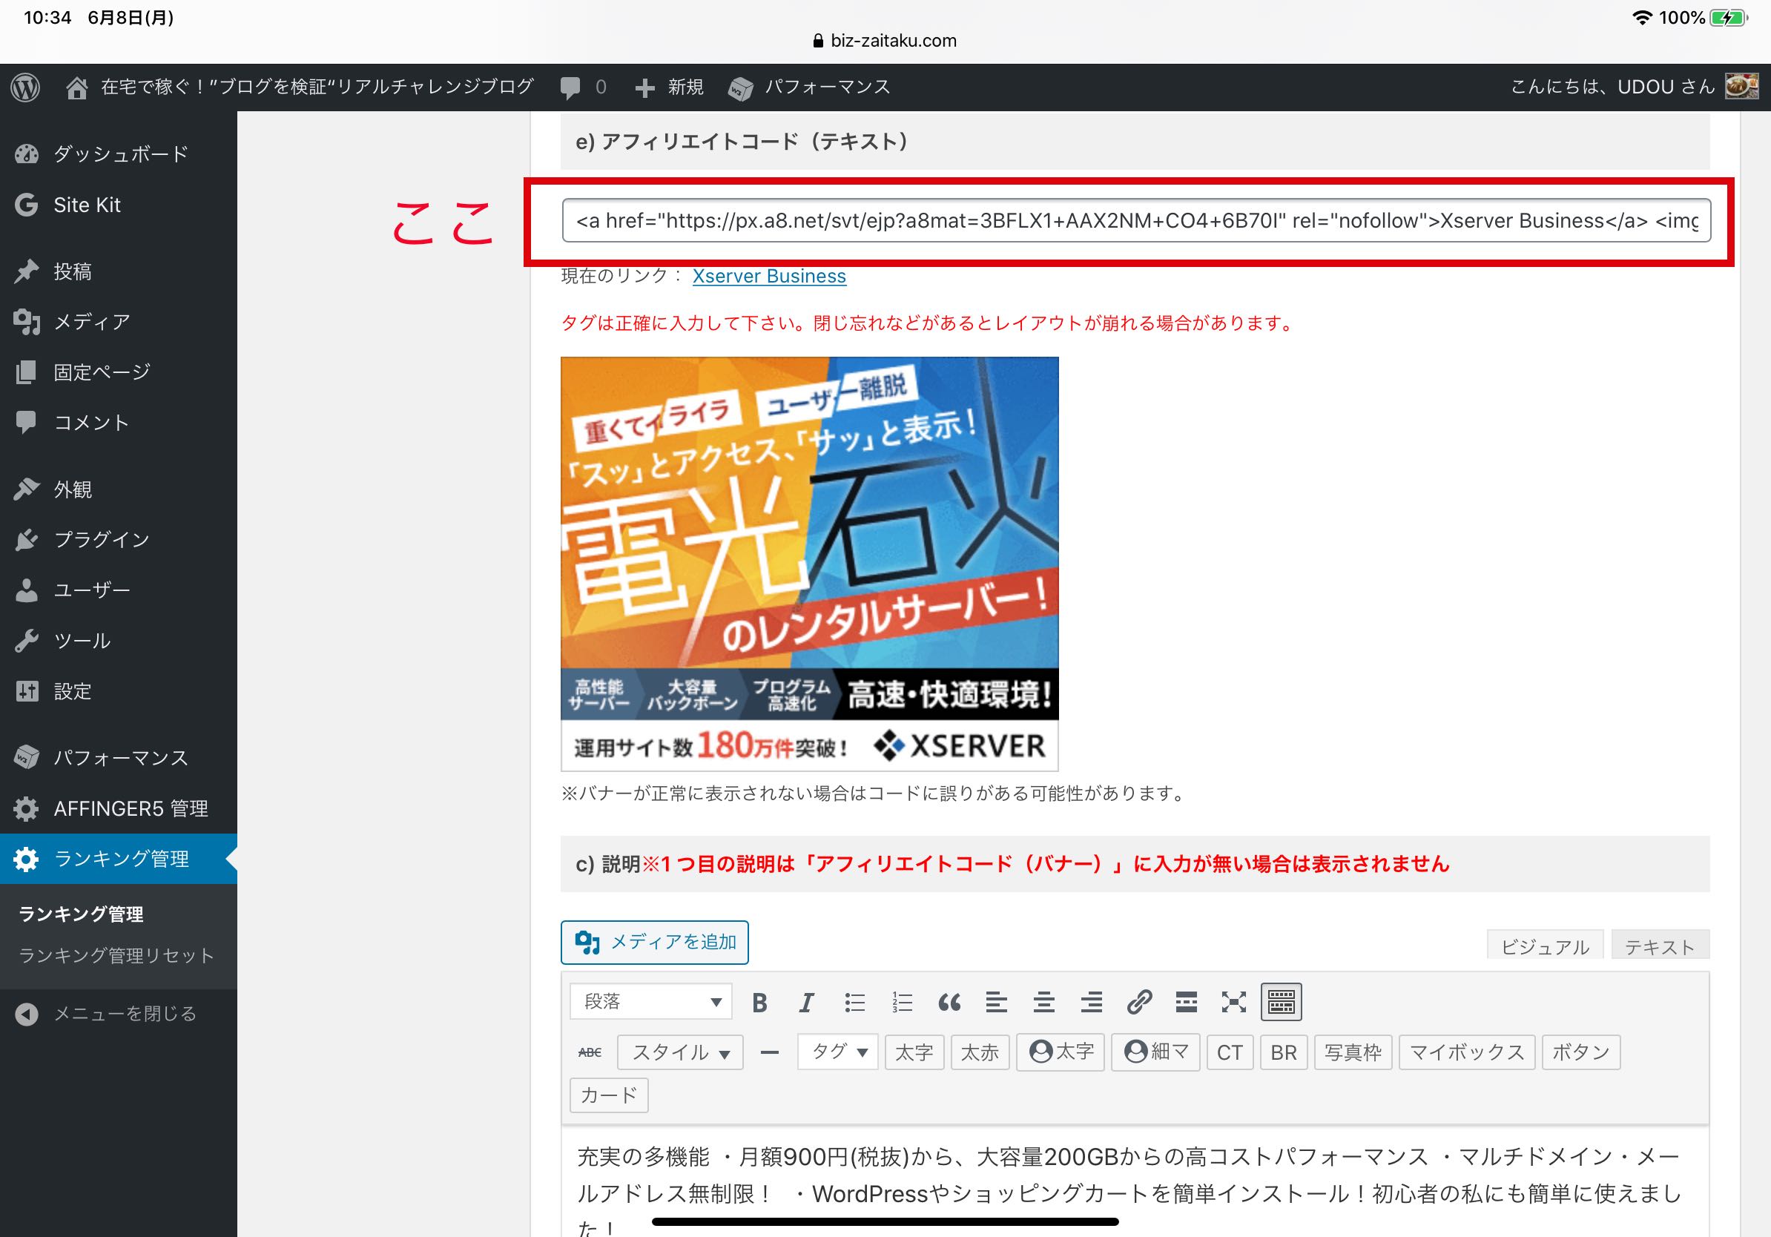Select ランキング管理 highlighted menu

tap(119, 858)
